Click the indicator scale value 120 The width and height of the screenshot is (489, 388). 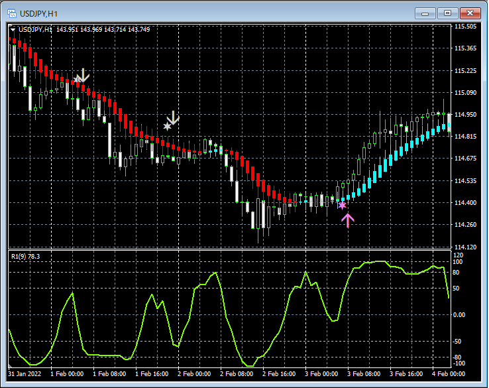point(458,255)
